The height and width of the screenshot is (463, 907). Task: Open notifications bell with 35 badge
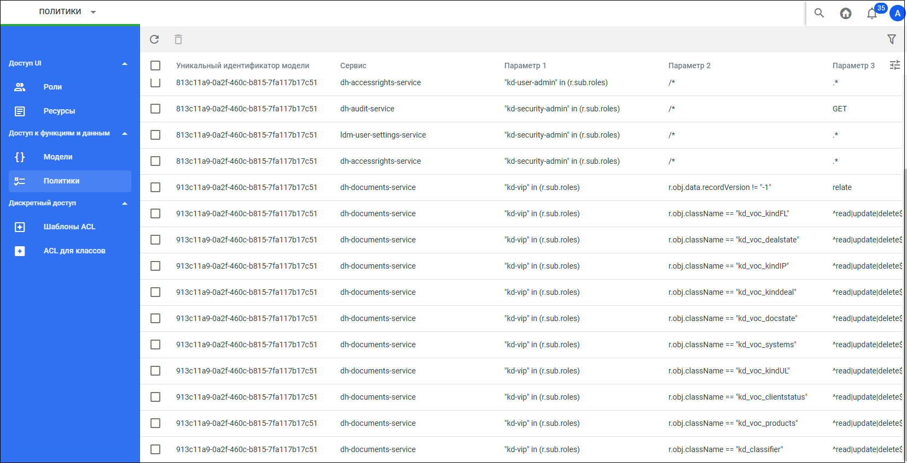click(872, 13)
